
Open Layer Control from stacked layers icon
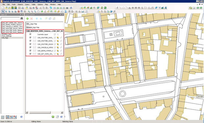(x=55, y=11)
